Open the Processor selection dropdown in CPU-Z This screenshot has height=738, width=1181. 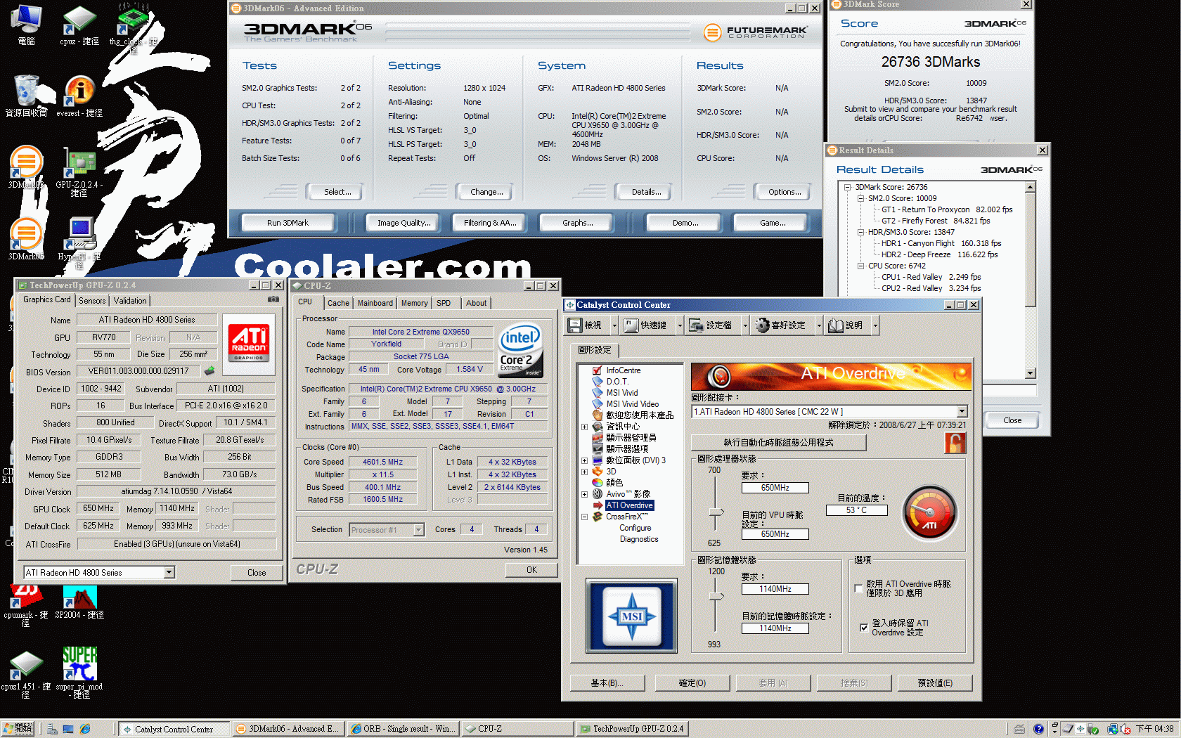419,530
